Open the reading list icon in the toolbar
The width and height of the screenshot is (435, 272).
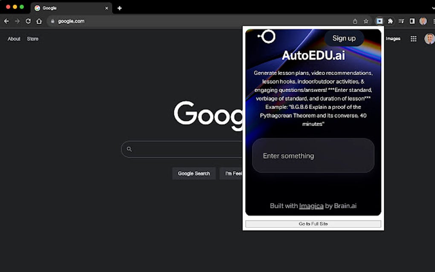(x=401, y=21)
